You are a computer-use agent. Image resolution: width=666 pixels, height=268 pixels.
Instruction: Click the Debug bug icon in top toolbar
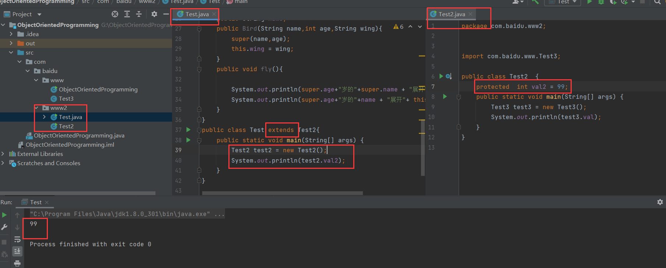click(x=601, y=2)
